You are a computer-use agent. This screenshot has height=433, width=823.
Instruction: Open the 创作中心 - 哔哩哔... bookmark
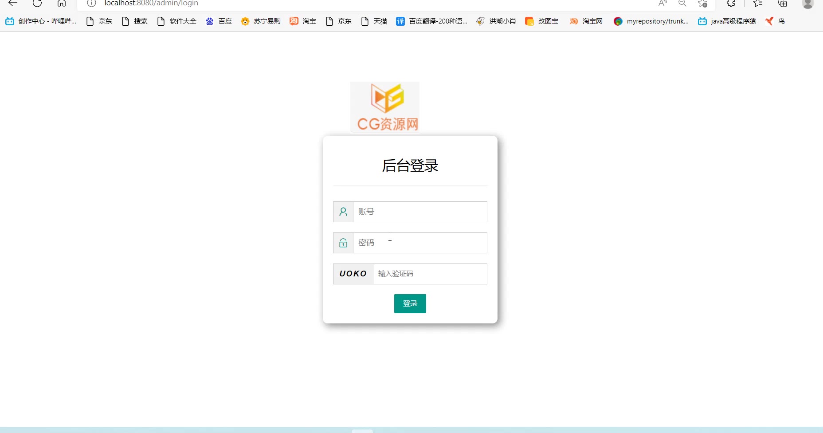[x=41, y=21]
